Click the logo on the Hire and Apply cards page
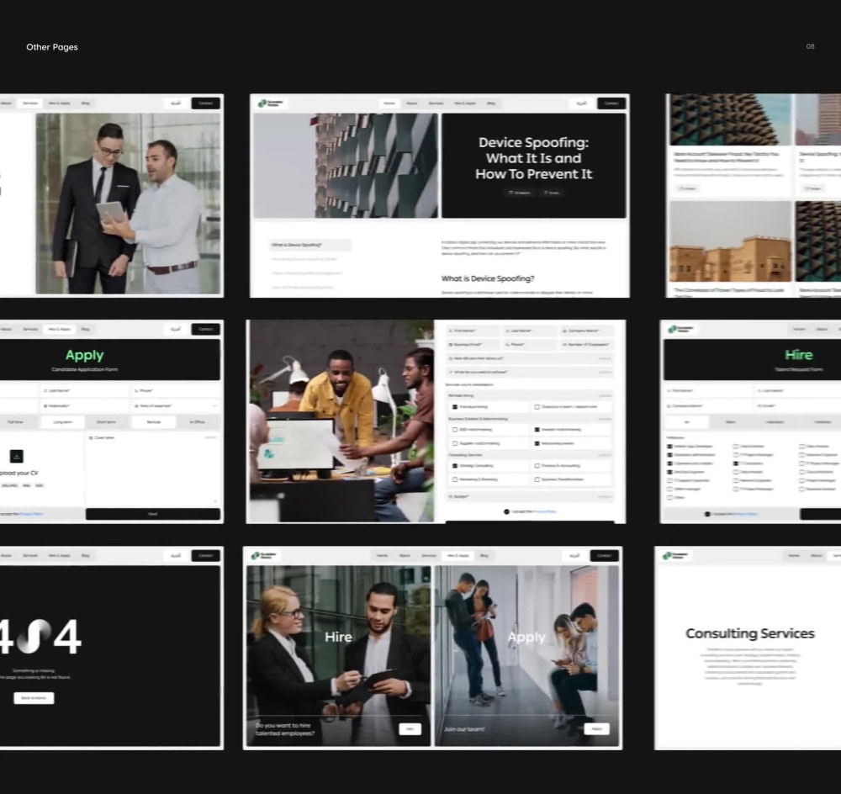 pyautogui.click(x=264, y=555)
